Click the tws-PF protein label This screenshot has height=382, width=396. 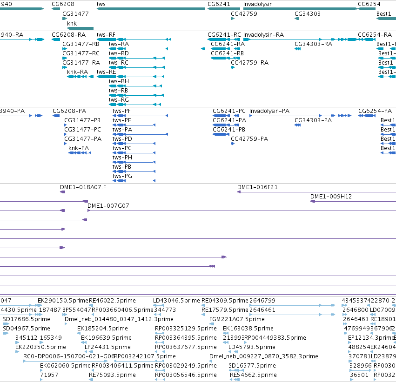pyautogui.click(x=122, y=111)
